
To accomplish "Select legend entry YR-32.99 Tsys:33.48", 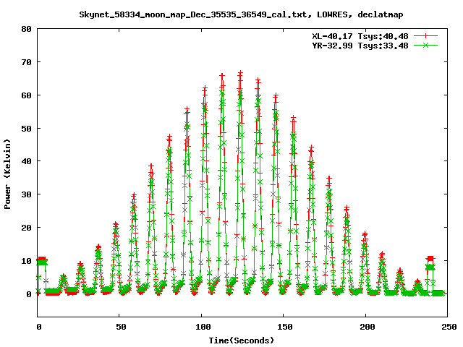I will click(x=360, y=46).
